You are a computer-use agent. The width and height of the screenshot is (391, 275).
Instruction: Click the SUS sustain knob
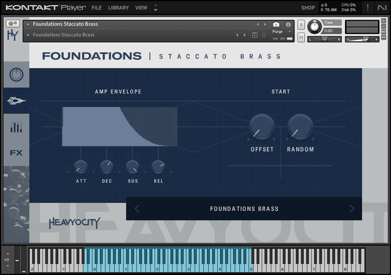[133, 167]
